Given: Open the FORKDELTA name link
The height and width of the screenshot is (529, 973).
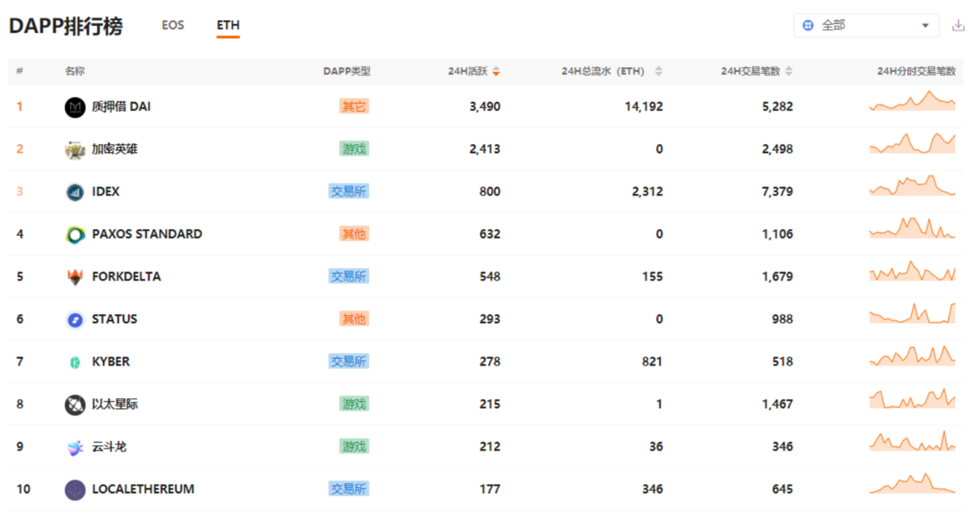Looking at the screenshot, I should 126,277.
